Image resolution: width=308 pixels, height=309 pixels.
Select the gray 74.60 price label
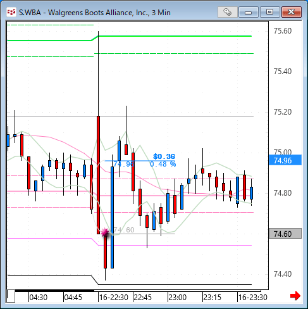coord(285,234)
